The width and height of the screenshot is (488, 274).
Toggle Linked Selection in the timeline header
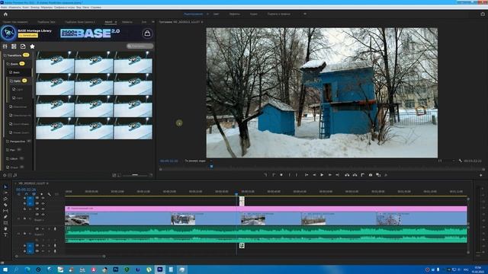coord(34,194)
